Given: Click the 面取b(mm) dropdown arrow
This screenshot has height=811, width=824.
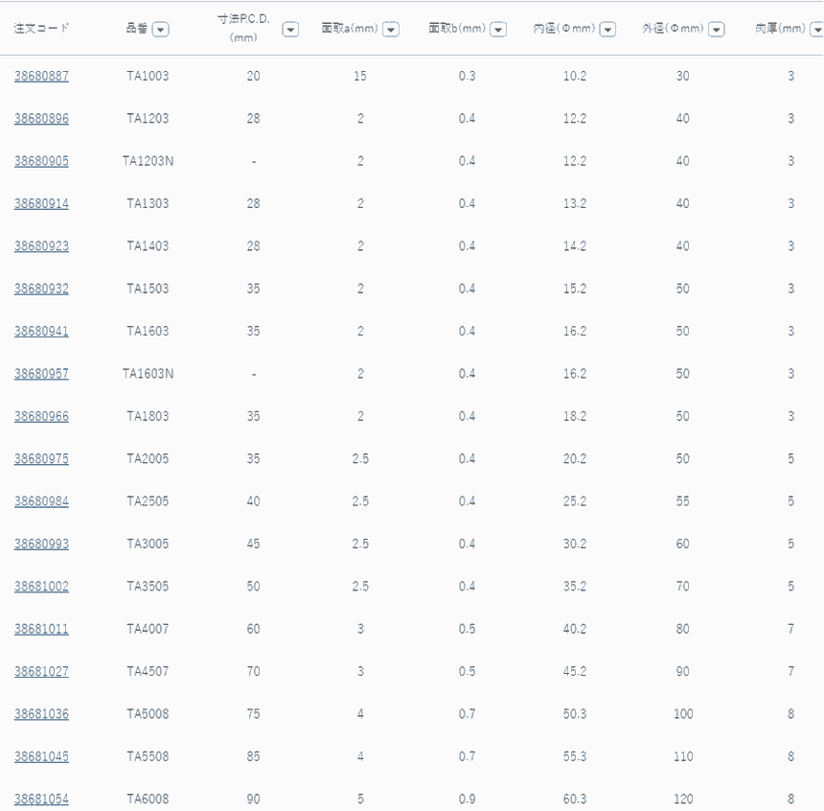Looking at the screenshot, I should coord(498,30).
